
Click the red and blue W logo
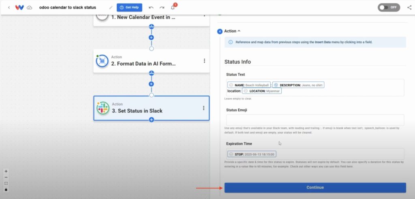tap(19, 7)
